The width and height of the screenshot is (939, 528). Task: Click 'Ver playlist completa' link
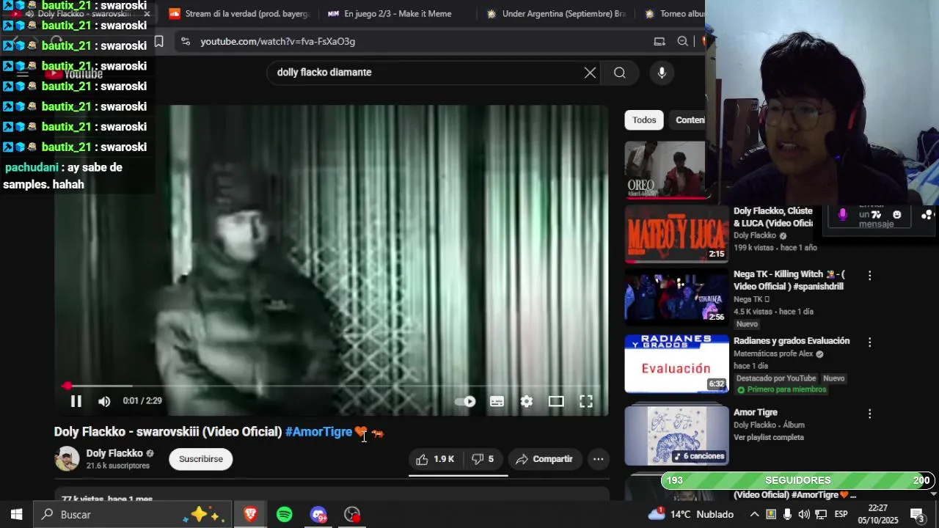click(x=769, y=438)
